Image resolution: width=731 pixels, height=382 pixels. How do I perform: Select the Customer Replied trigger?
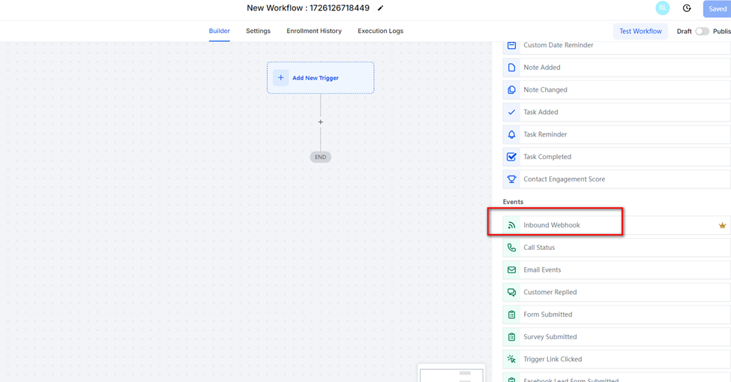(x=550, y=293)
